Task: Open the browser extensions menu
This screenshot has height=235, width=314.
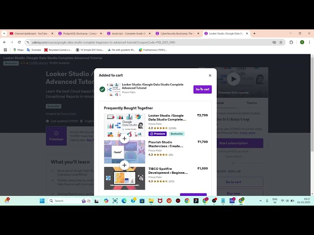Action: click(x=291, y=42)
